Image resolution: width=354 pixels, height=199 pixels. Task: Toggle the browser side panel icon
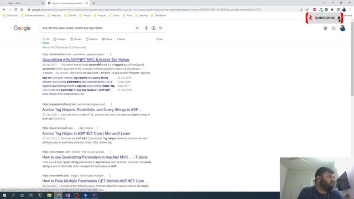338,10
